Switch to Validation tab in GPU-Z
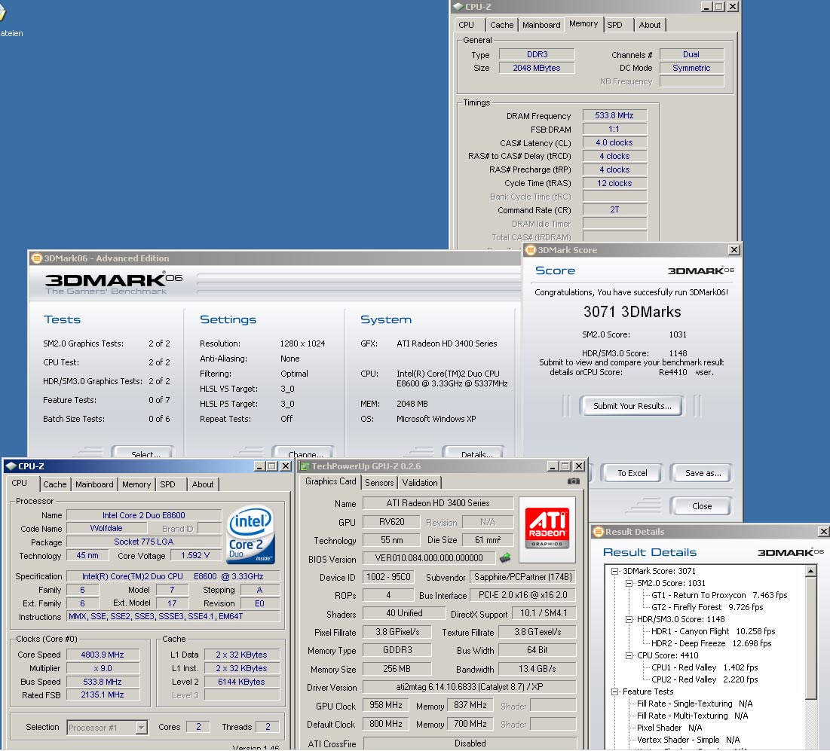The height and width of the screenshot is (751, 830). click(x=420, y=482)
